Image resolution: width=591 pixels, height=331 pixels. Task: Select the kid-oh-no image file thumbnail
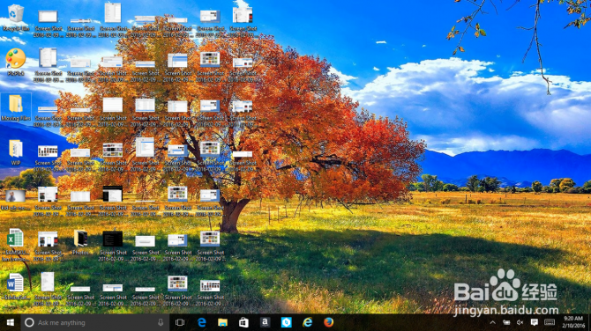coord(16,196)
